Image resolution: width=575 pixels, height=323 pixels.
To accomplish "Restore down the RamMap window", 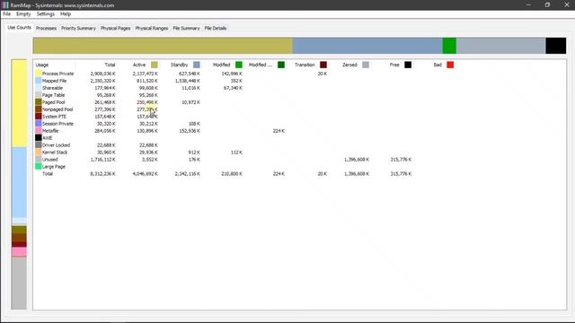I will pos(547,5).
